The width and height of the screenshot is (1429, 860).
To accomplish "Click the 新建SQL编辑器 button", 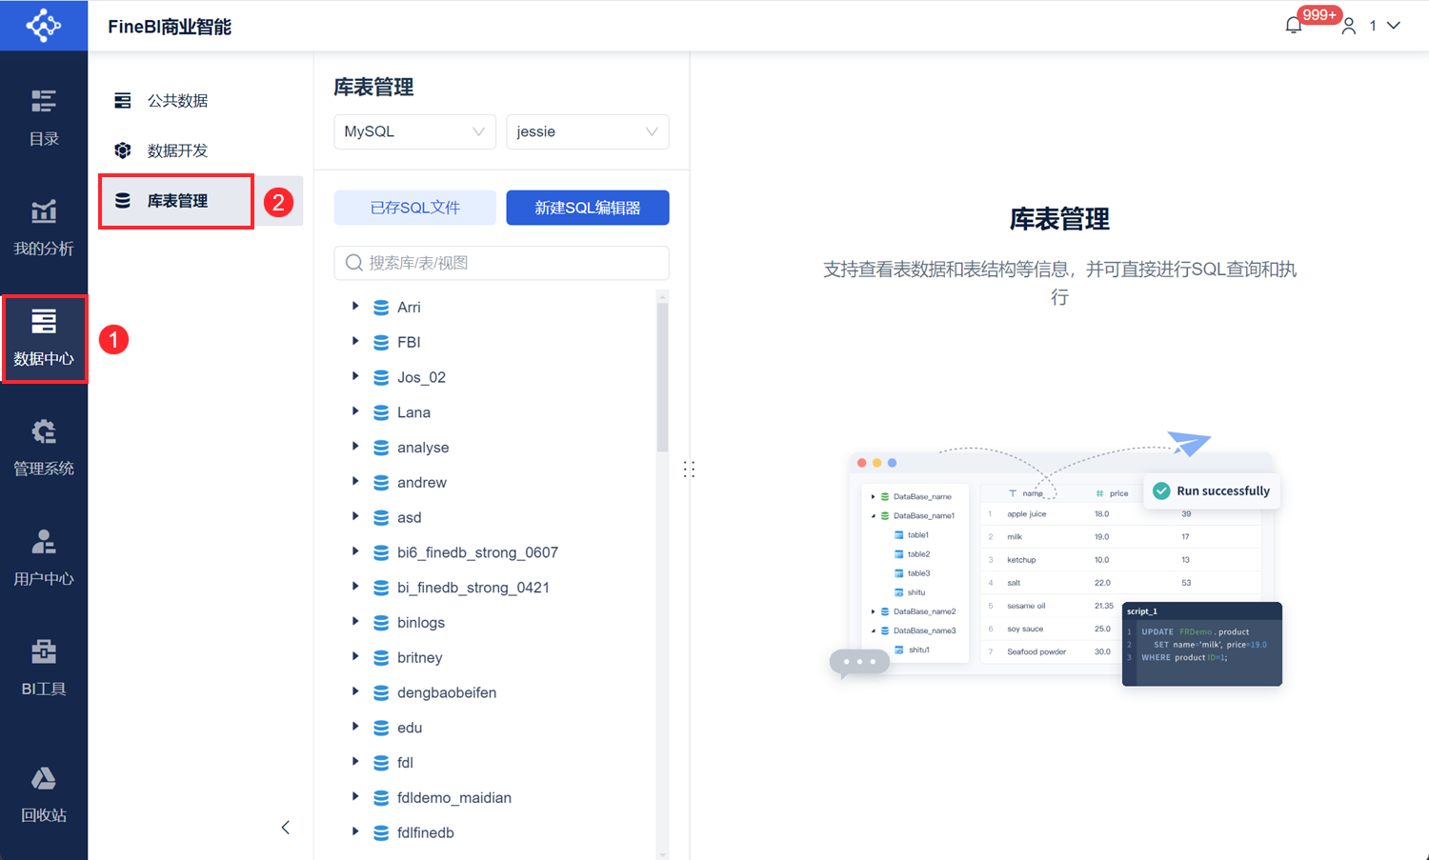I will point(588,208).
